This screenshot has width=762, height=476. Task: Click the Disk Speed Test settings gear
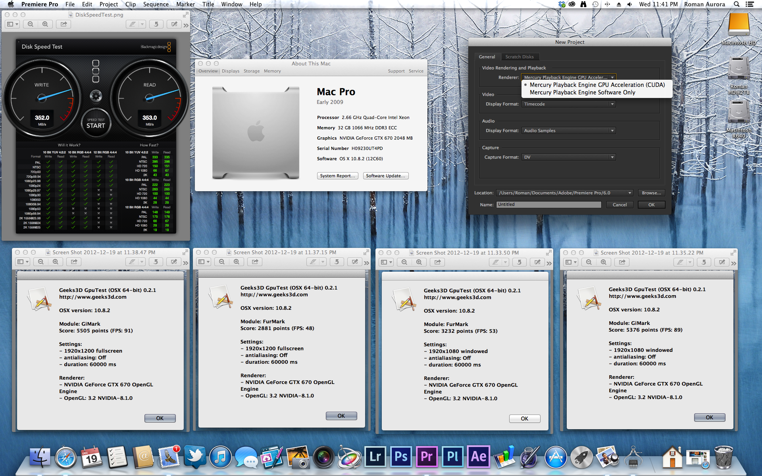(96, 96)
